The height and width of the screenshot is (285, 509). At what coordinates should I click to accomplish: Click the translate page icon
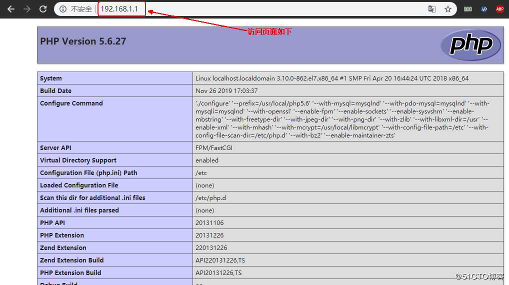431,9
